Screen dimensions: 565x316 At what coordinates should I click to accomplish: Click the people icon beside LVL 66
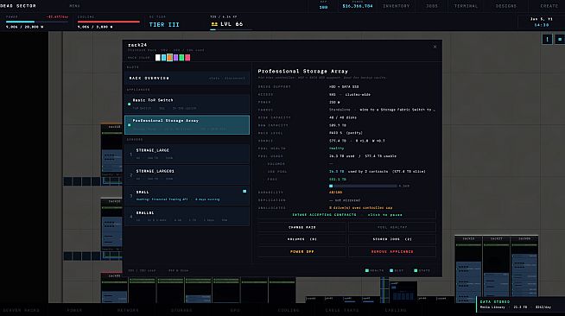(x=214, y=24)
